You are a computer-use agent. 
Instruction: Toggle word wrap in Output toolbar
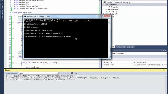coord(76,73)
